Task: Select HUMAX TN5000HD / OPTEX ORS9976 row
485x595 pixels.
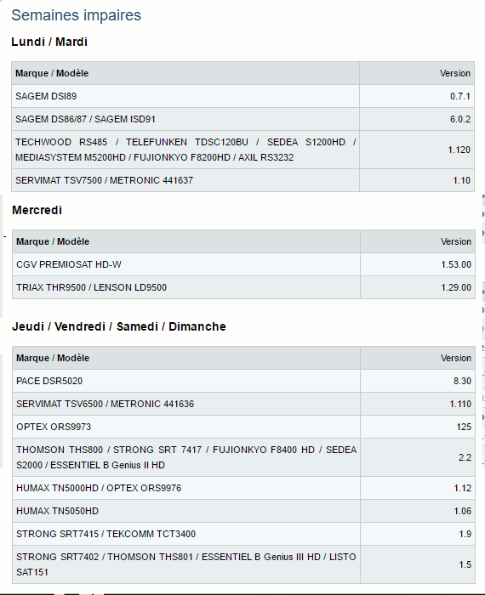Action: [x=243, y=488]
